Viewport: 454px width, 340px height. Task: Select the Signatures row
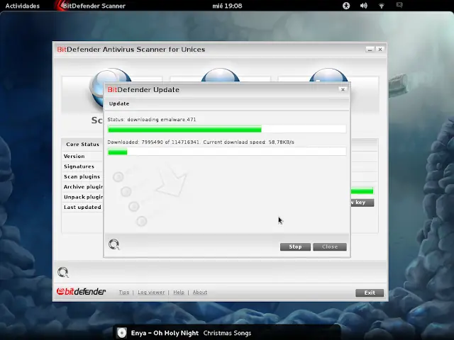point(82,166)
